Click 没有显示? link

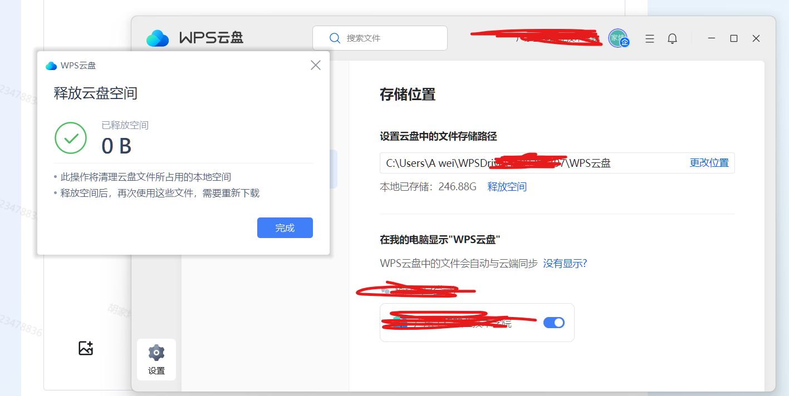[x=565, y=263]
